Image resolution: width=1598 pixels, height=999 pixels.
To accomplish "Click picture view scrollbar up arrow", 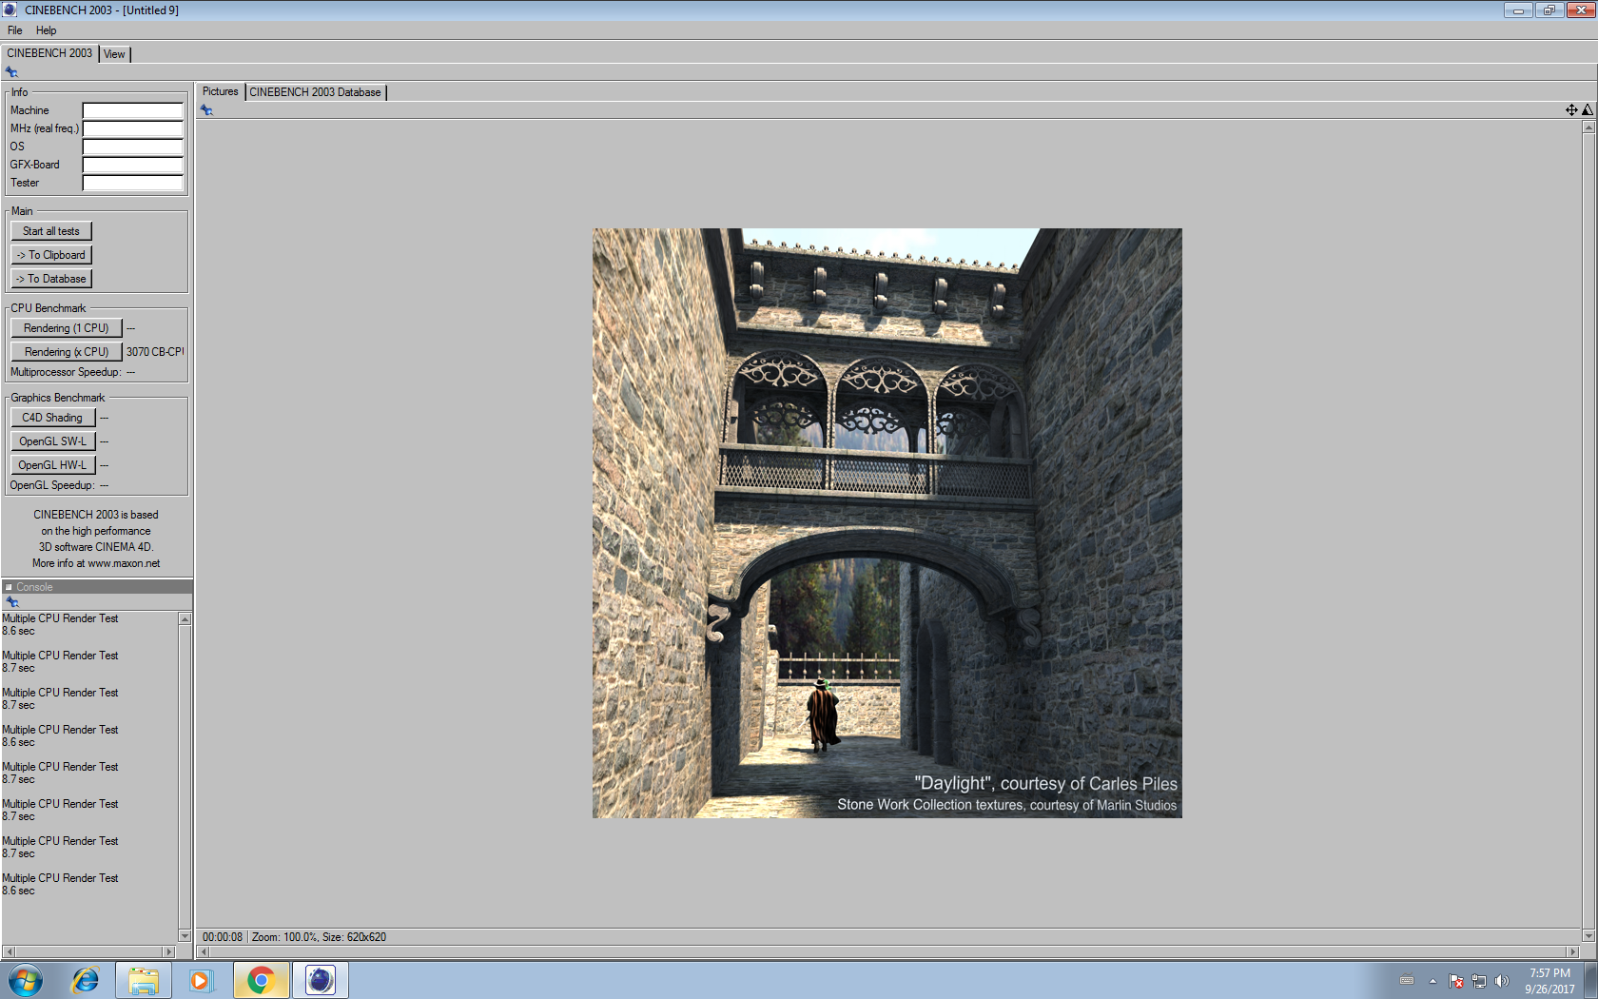I will coord(1588,127).
